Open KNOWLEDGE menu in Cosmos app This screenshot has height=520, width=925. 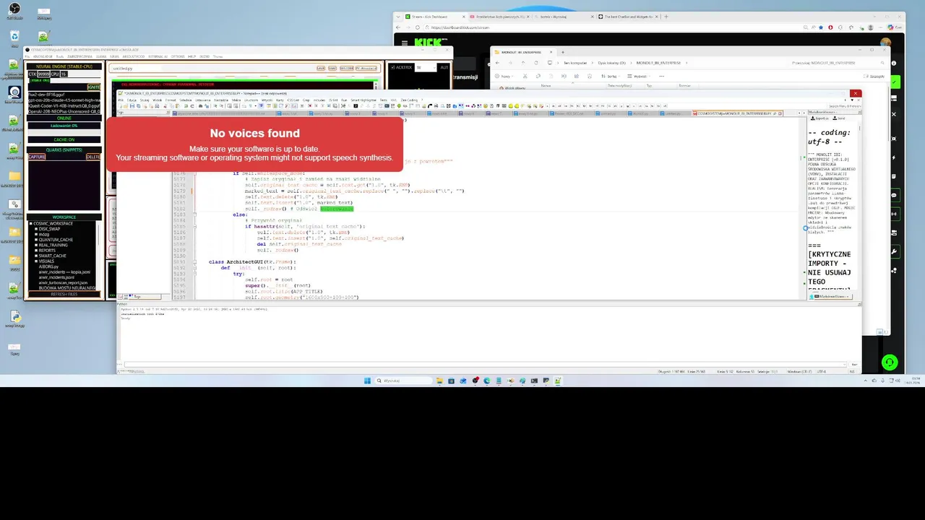[43, 56]
